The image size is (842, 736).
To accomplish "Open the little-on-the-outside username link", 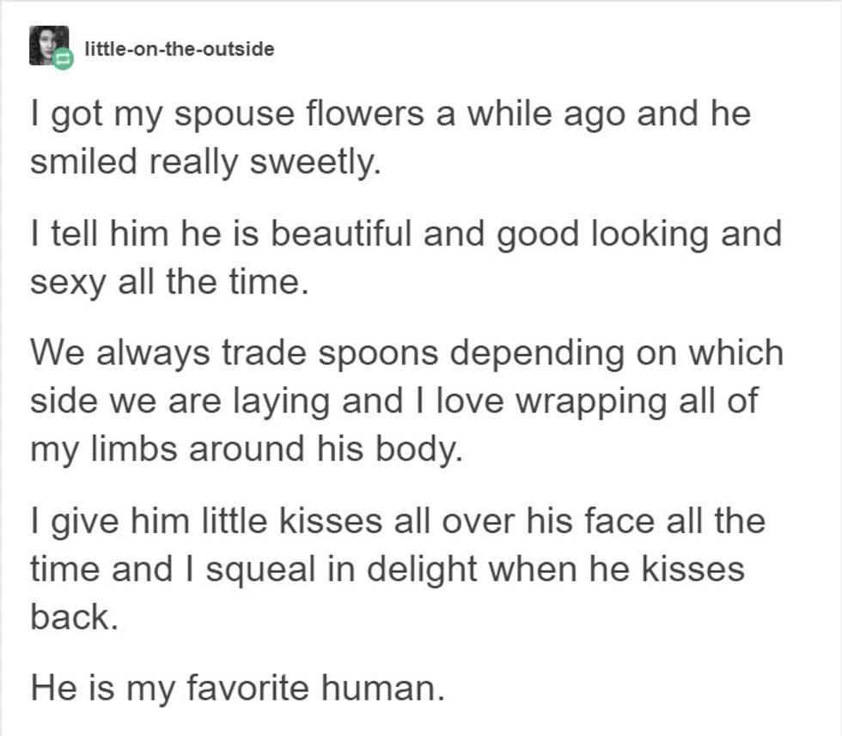I will click(179, 49).
